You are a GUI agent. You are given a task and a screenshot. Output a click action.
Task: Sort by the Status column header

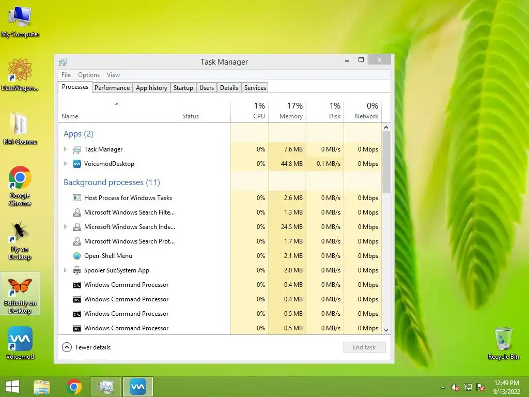click(205, 112)
